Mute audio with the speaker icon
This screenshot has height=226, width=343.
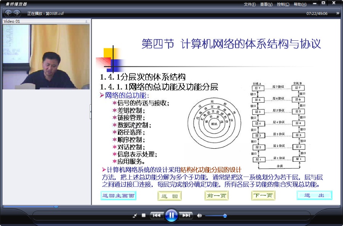(x=199, y=215)
